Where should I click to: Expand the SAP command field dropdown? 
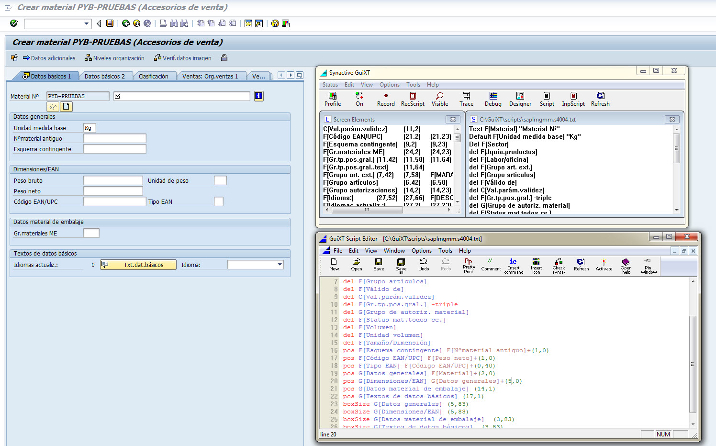pos(87,23)
